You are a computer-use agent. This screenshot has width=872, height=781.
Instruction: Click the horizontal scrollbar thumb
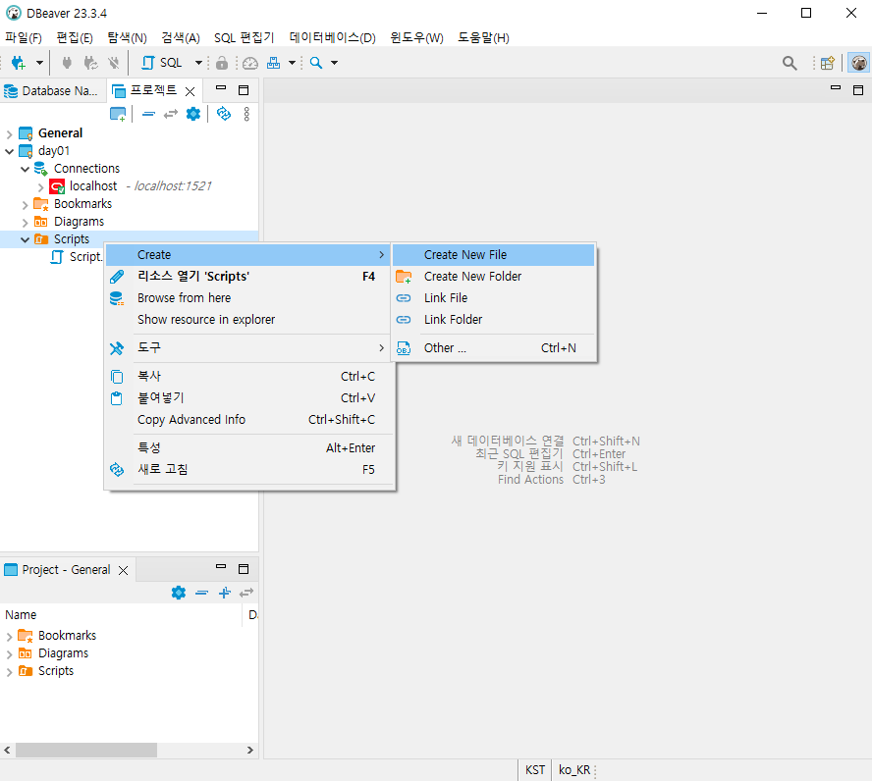(x=86, y=750)
